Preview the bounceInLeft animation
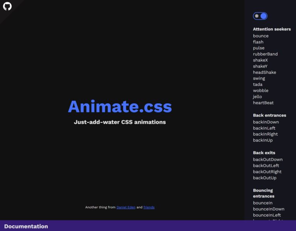The width and height of the screenshot is (296, 231). pyautogui.click(x=267, y=215)
